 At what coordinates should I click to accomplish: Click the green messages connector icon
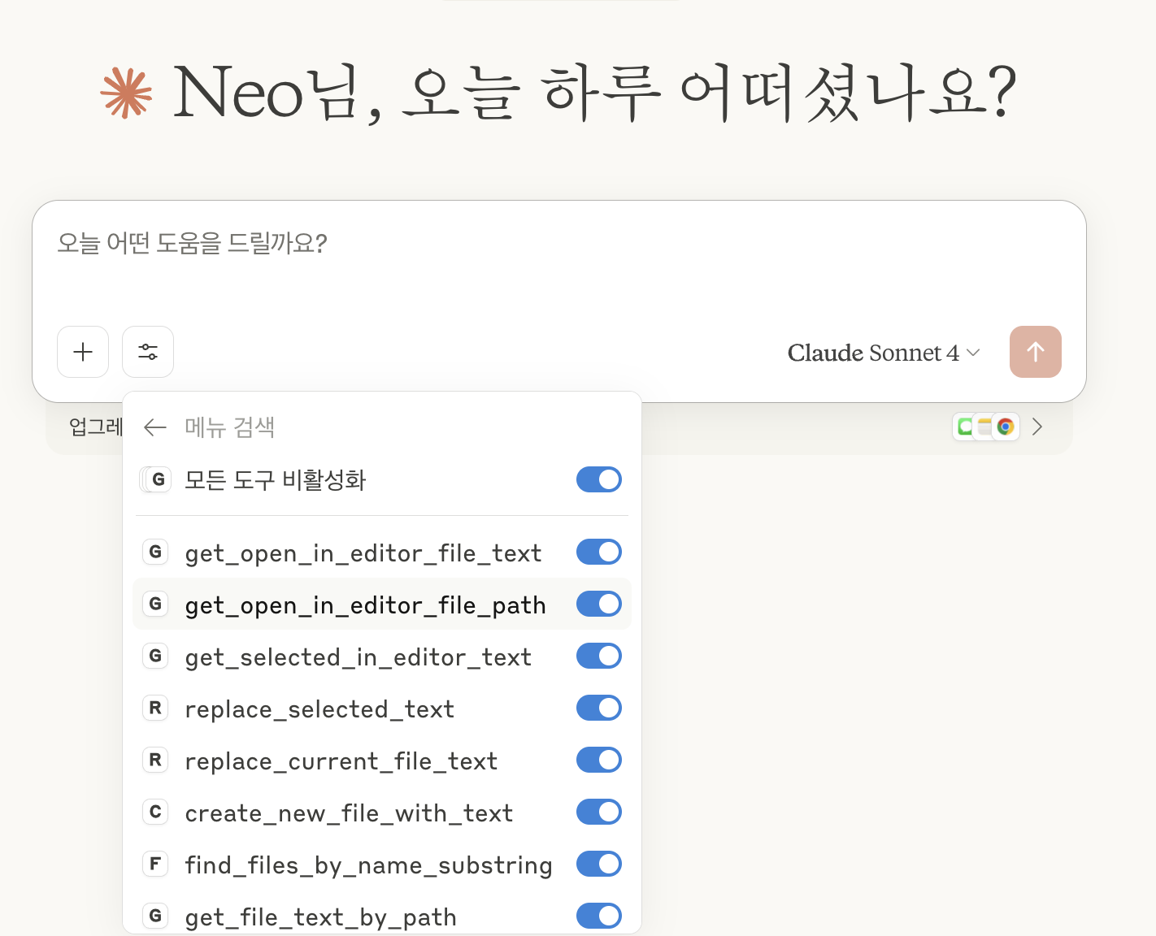[x=964, y=427]
